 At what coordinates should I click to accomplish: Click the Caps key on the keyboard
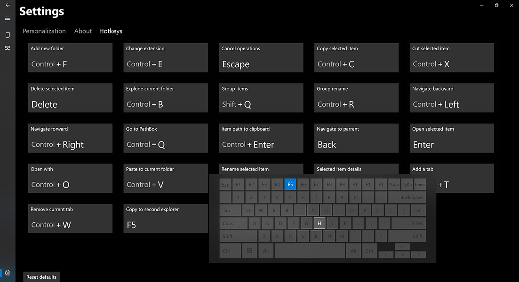[233, 223]
